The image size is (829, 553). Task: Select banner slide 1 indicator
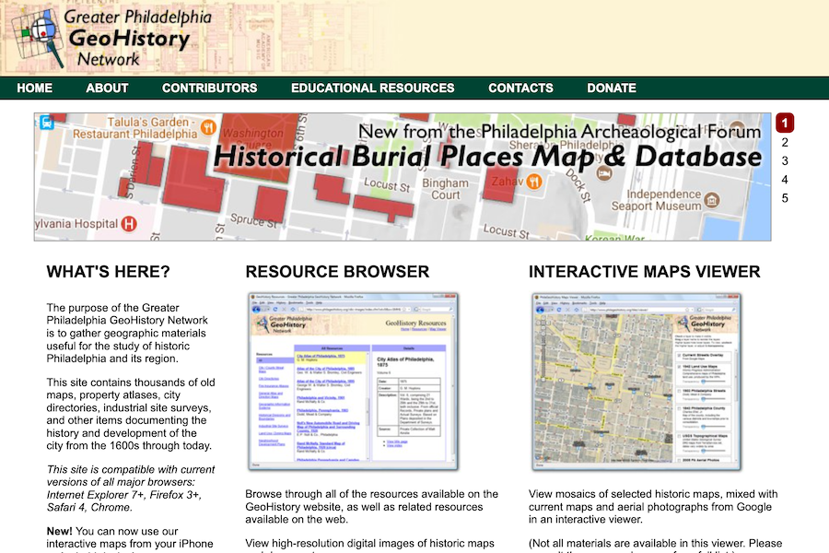click(785, 123)
